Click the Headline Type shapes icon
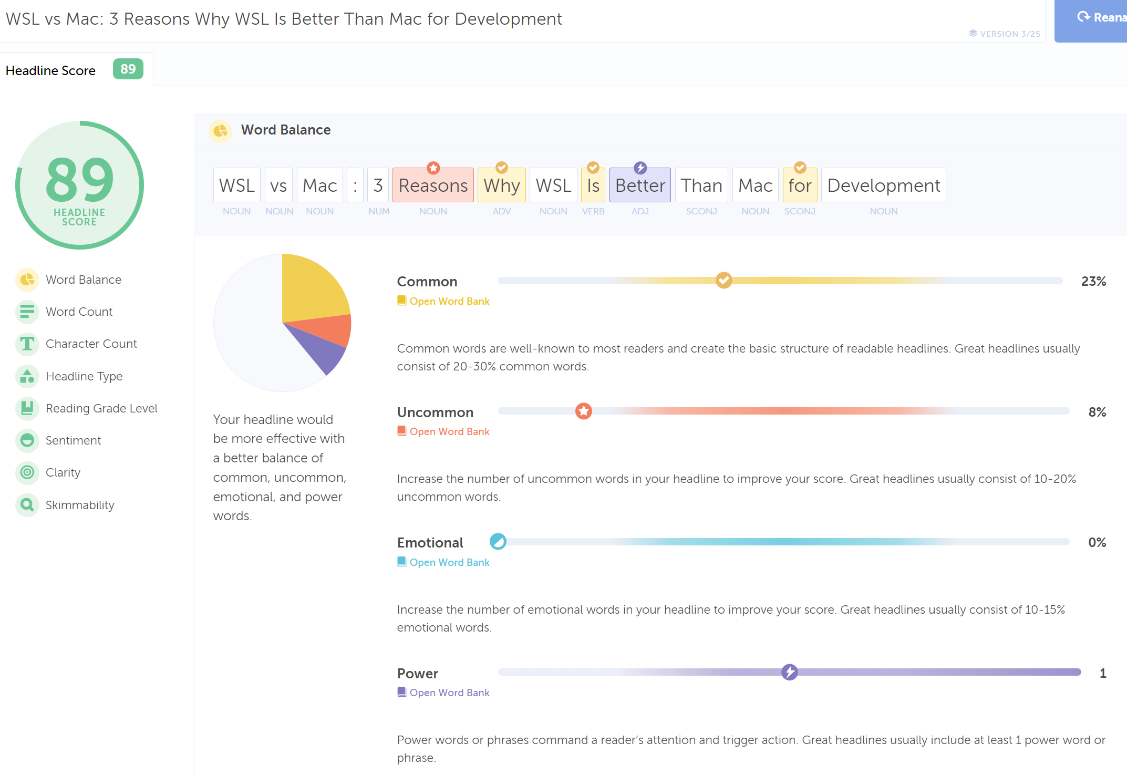Screen dimensions: 1127x775 (x=27, y=376)
